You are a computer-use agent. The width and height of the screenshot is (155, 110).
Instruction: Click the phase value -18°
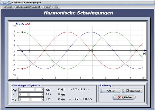point(48,99)
